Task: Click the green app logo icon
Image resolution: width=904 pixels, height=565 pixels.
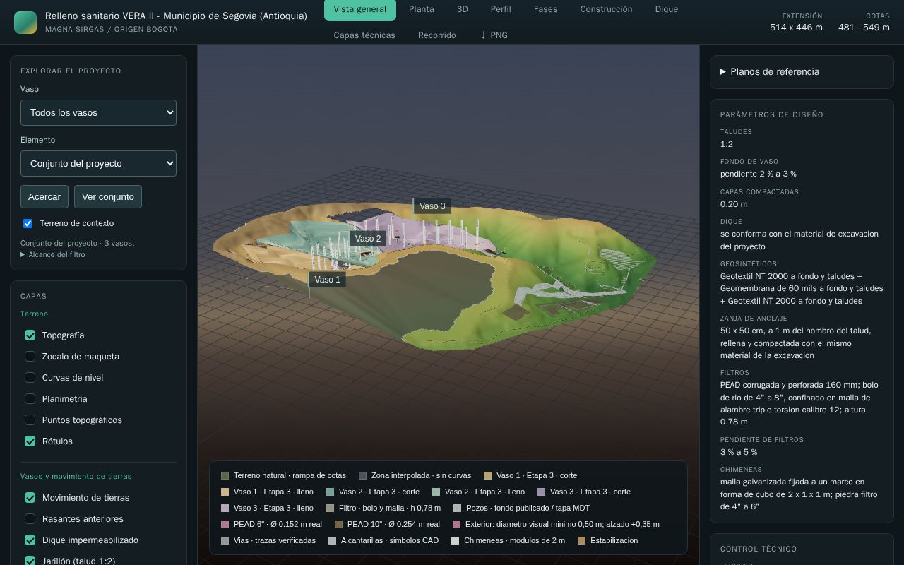Action: 25,23
